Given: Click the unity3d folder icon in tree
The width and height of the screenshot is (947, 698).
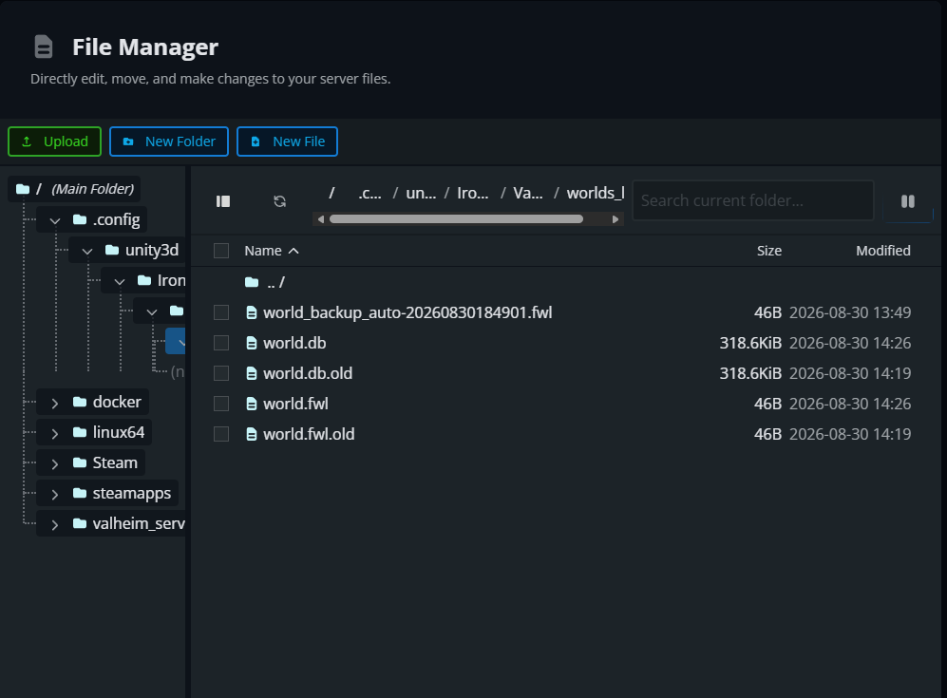Looking at the screenshot, I should [112, 250].
